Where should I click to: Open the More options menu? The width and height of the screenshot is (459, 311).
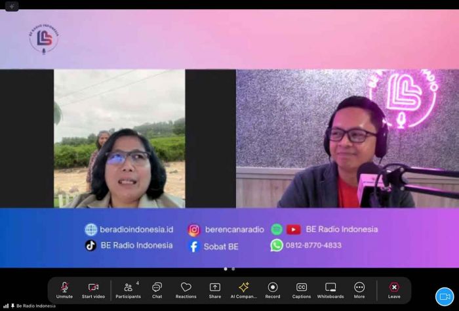click(x=359, y=290)
